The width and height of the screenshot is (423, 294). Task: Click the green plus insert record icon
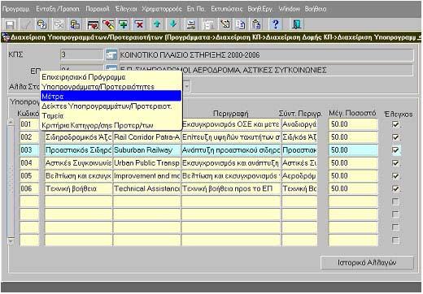124,24
